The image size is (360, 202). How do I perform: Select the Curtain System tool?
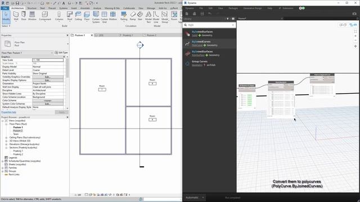click(96, 17)
